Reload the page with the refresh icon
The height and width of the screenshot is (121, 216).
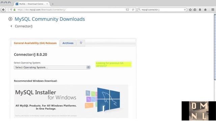[x=133, y=10]
